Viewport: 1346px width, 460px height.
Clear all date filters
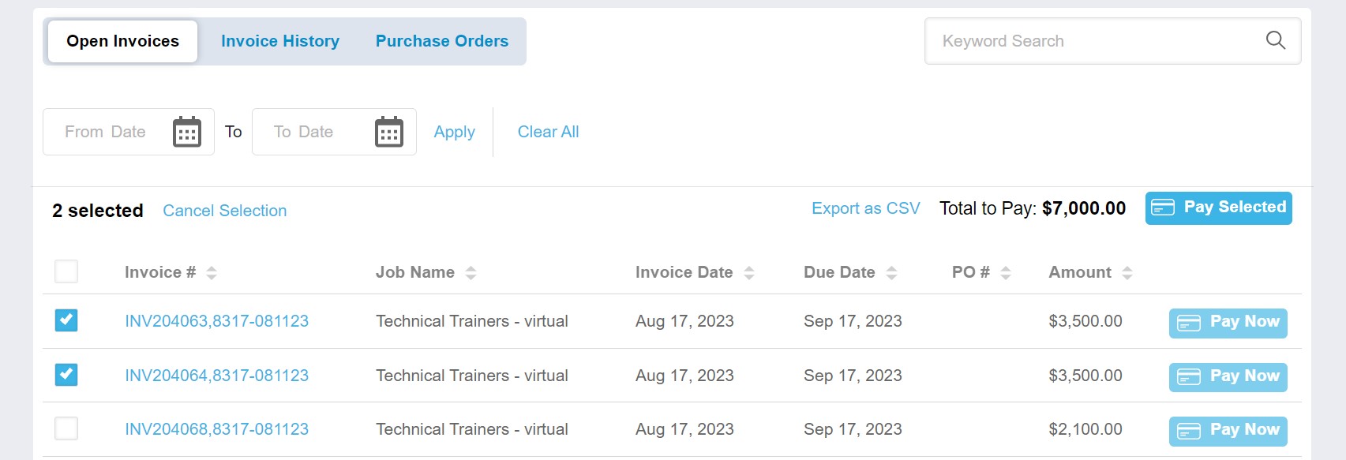point(548,132)
